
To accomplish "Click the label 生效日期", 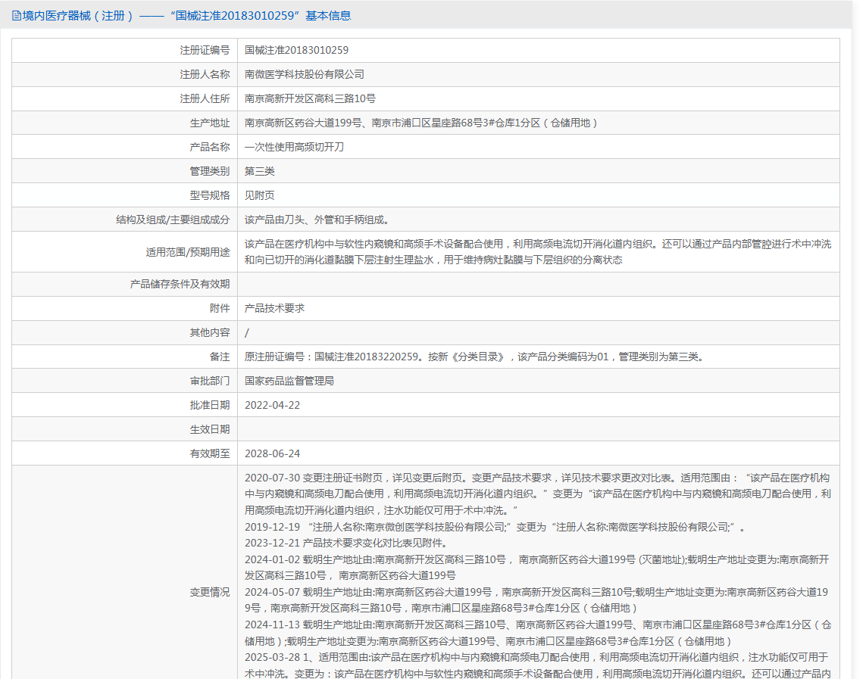I will point(209,430).
